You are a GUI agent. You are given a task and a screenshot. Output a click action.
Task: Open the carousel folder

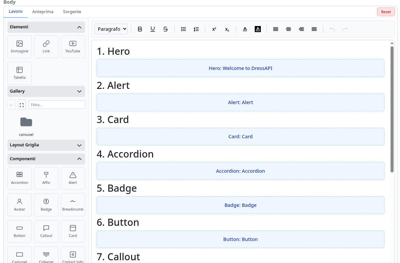(x=26, y=126)
